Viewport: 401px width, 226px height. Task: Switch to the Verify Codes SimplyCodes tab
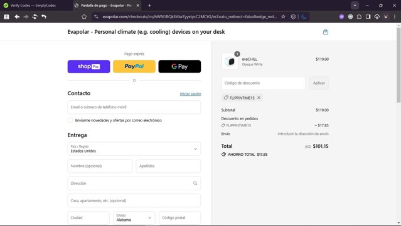[33, 6]
